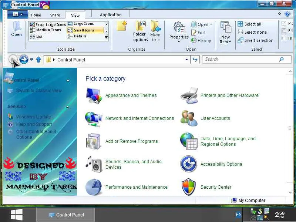Open Date, Time, Language calendar icon
This screenshot has height=222, width=296.
click(189, 141)
